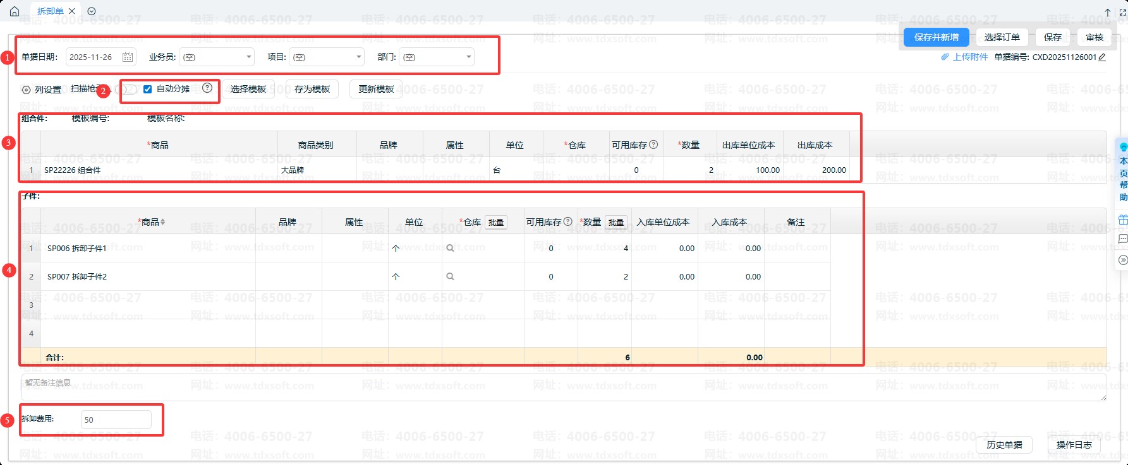The image size is (1128, 465).
Task: Click the search icon in SP006 仓库 cell
Action: (450, 249)
